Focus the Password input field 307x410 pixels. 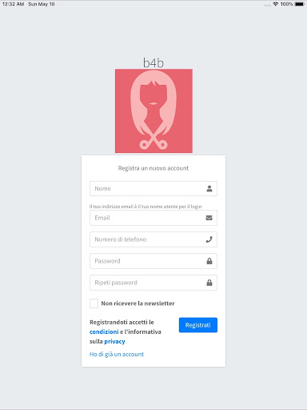coord(153,261)
